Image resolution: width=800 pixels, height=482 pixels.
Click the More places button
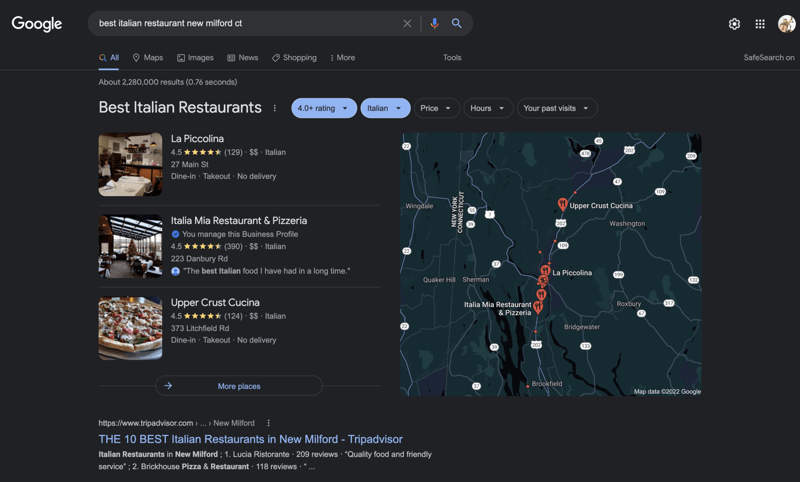click(239, 386)
